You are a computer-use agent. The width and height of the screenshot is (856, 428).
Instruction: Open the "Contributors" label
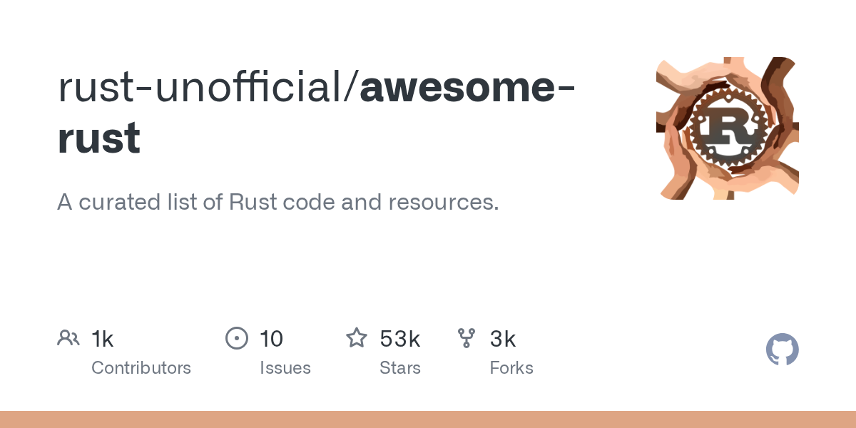point(141,368)
